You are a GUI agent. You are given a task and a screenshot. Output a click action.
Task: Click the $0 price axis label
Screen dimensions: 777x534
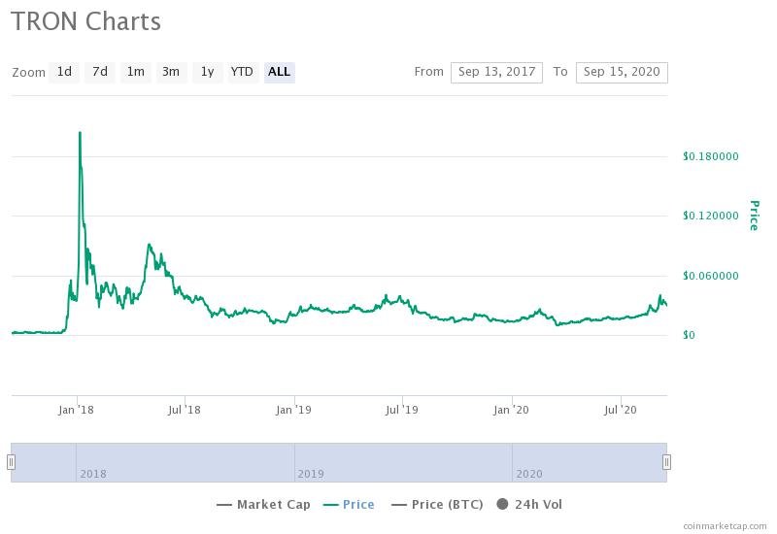tap(689, 335)
